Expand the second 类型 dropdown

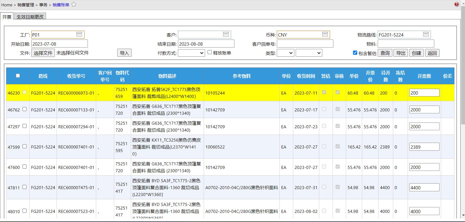coord(309,53)
